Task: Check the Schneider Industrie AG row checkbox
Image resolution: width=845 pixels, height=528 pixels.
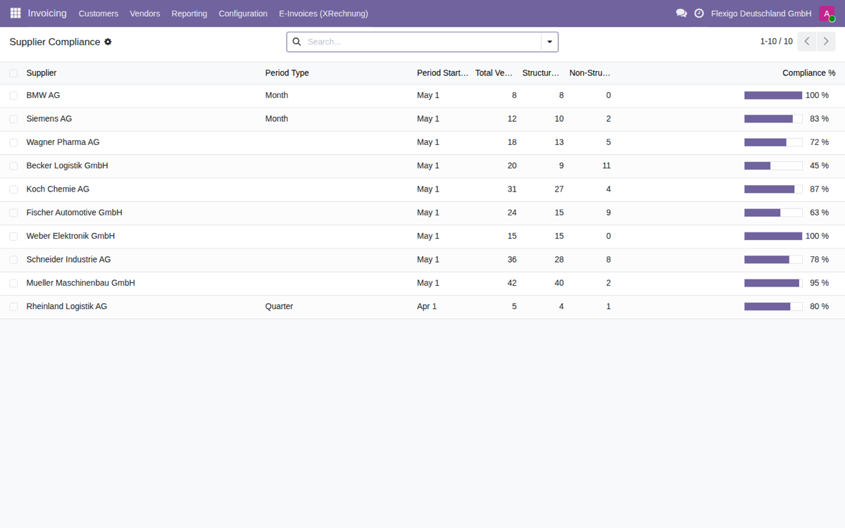Action: coord(13,260)
